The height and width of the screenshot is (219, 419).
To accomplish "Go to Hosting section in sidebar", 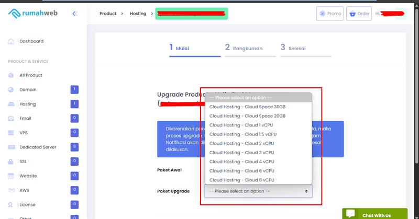I will point(28,104).
